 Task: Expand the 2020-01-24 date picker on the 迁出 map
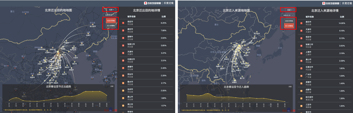(109, 15)
